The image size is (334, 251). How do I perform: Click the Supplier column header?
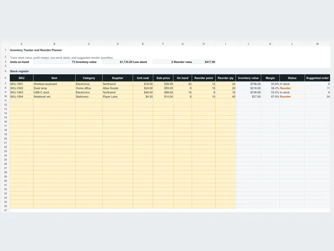[x=117, y=78]
